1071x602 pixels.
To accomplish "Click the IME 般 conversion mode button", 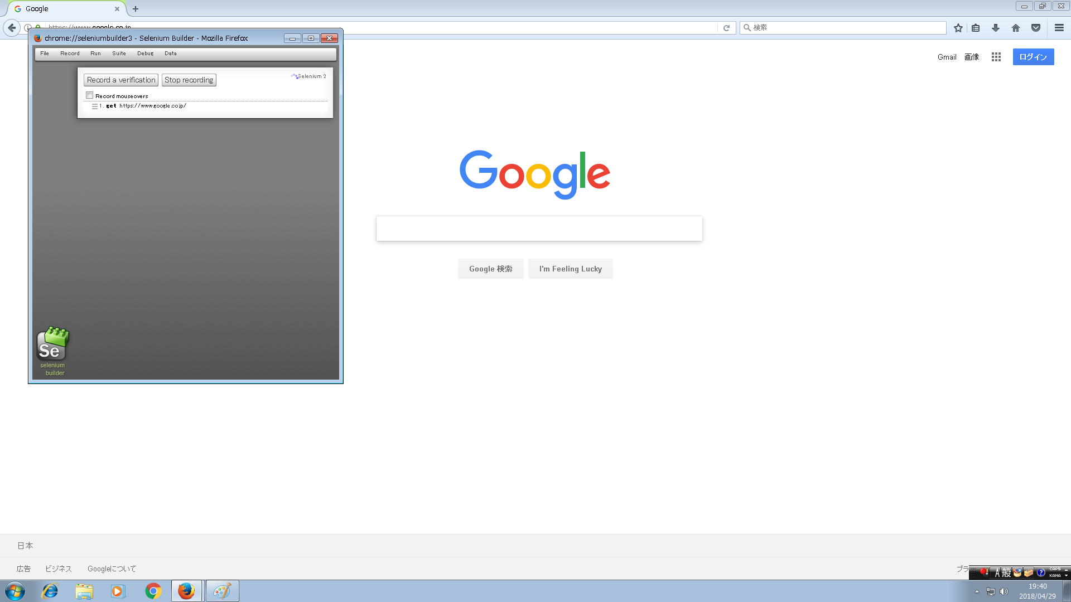I will coord(1006,572).
